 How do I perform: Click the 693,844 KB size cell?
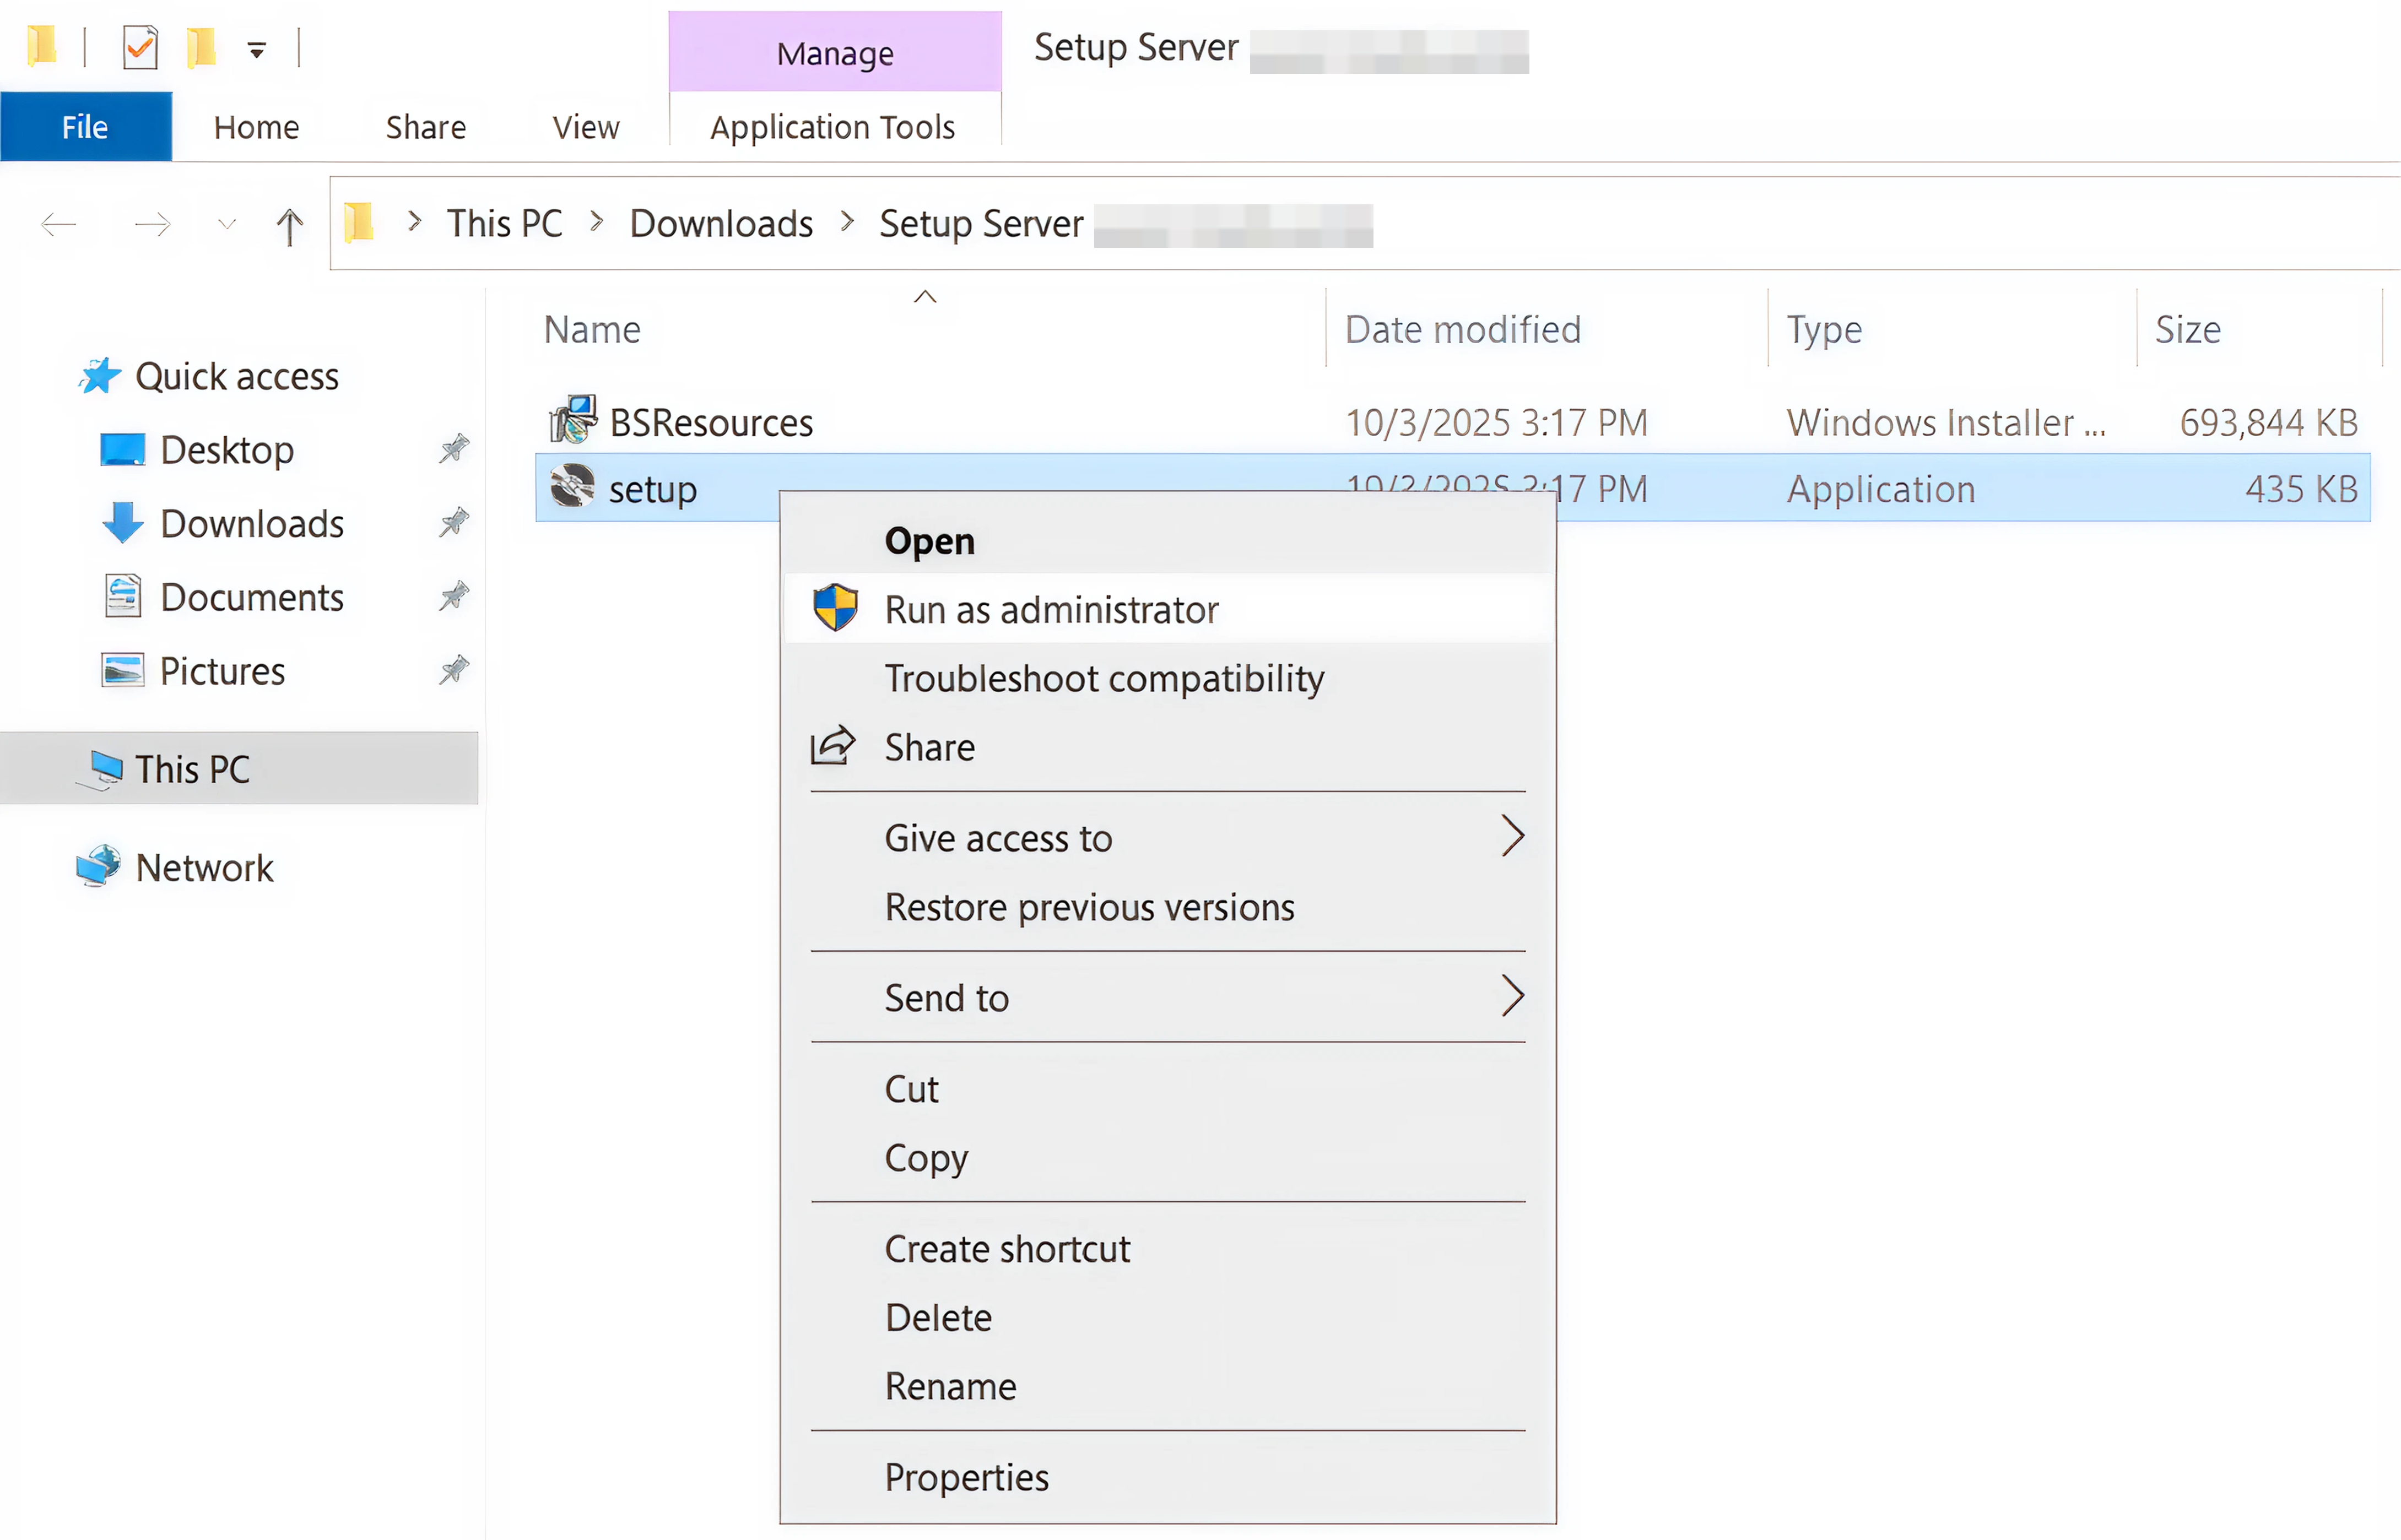[x=2268, y=423]
